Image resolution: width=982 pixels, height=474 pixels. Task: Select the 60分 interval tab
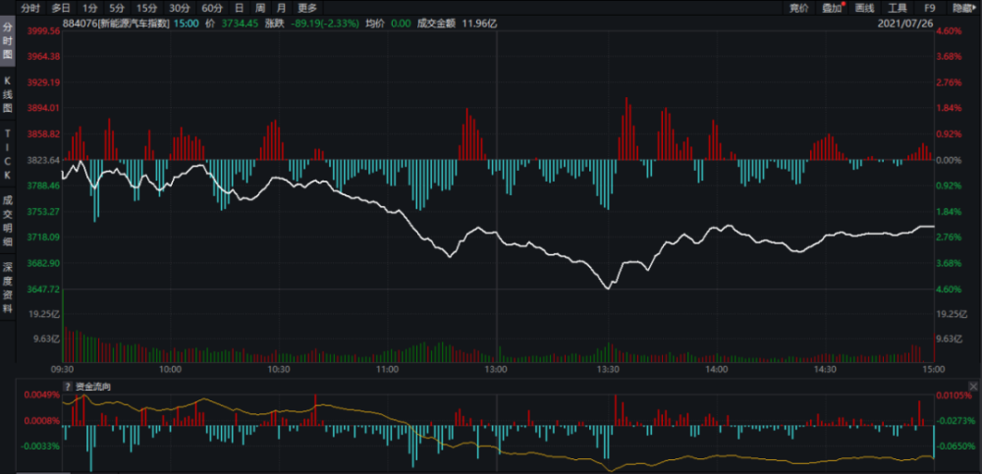pos(212,8)
